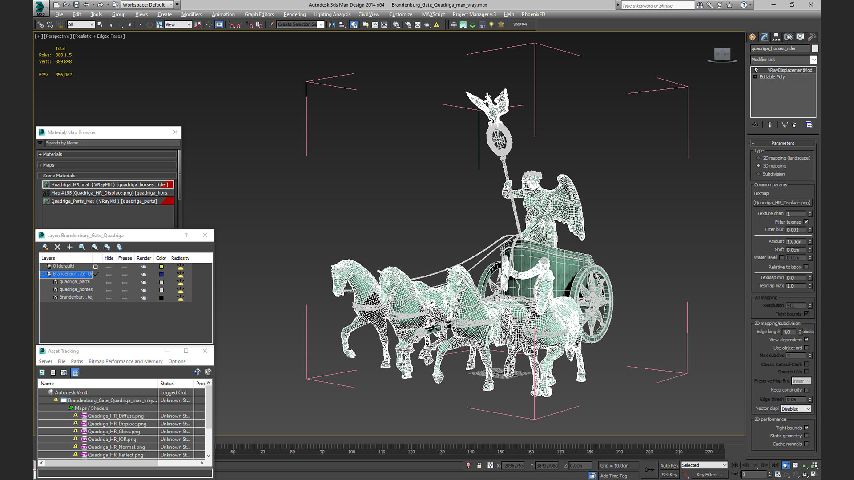Click Show End Result toggle icon

pos(769,124)
